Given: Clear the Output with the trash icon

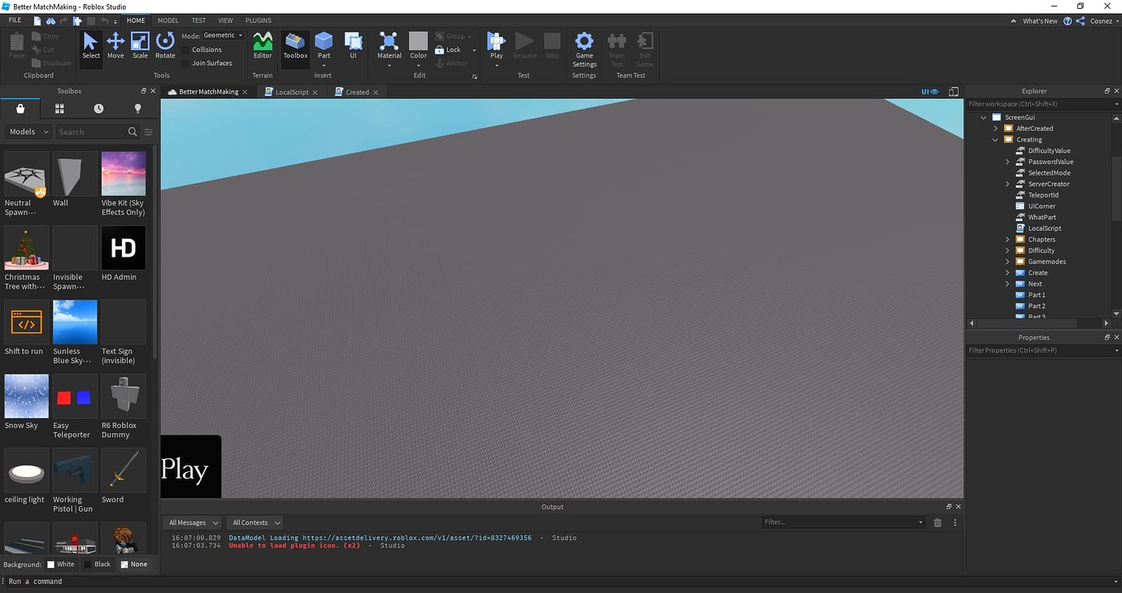Looking at the screenshot, I should click(937, 522).
